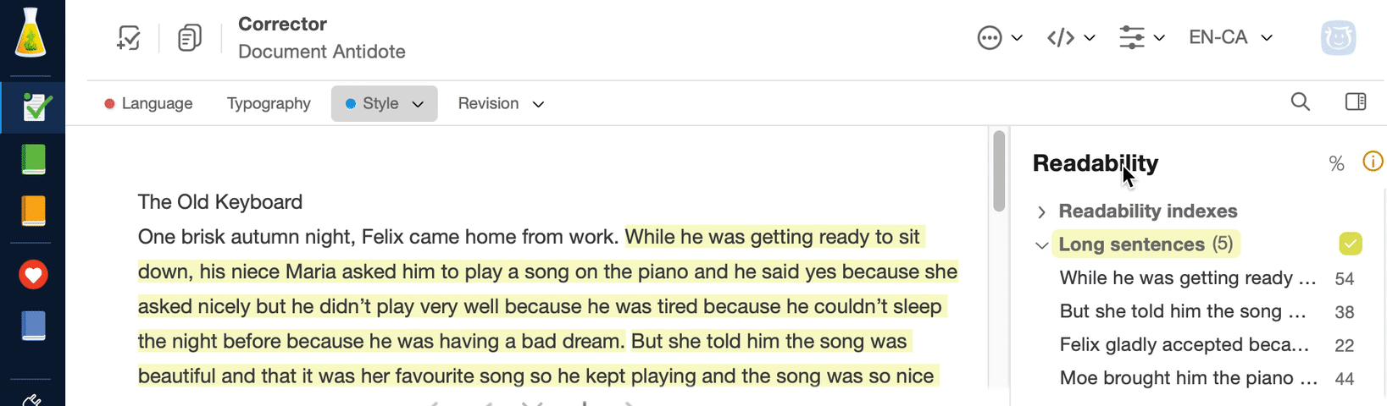Open the settings sliders dropdown
Screen dimensions: 1387x406
pyautogui.click(x=1141, y=37)
